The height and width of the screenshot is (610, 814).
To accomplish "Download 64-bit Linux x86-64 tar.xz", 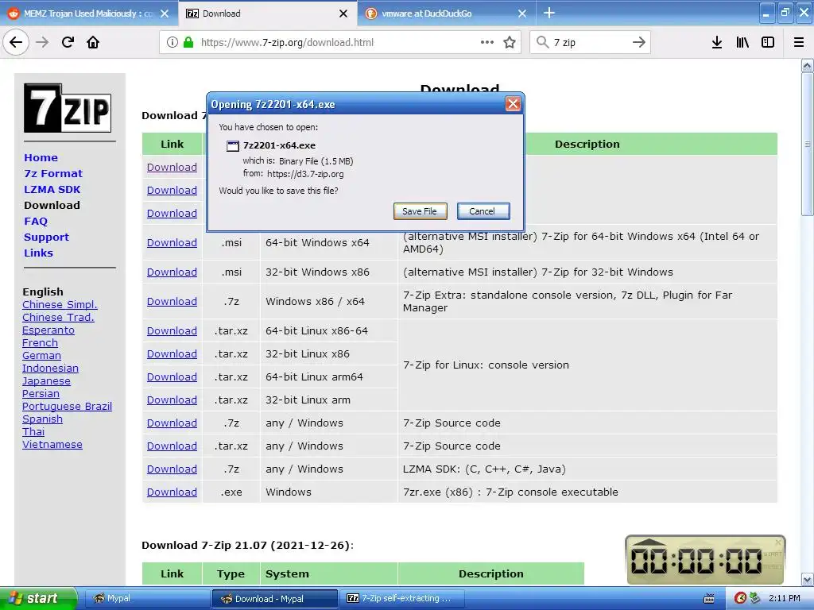I will click(172, 330).
